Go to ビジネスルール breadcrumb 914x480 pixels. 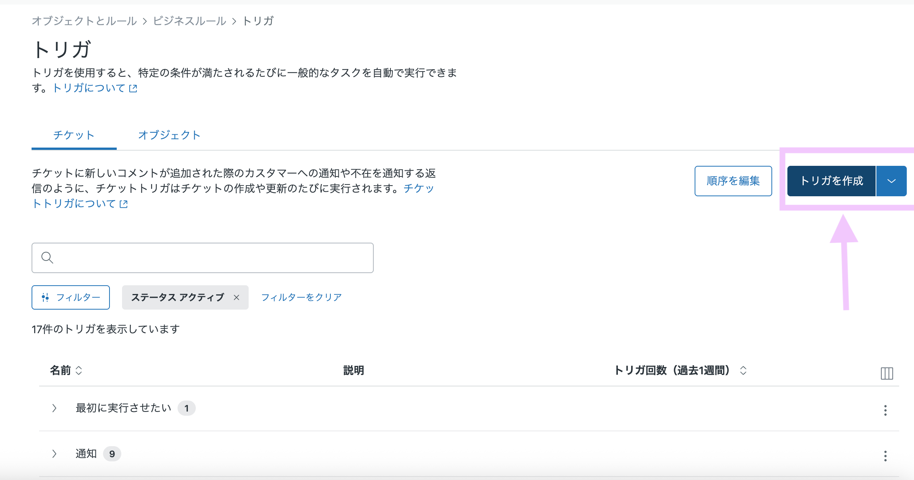(189, 21)
